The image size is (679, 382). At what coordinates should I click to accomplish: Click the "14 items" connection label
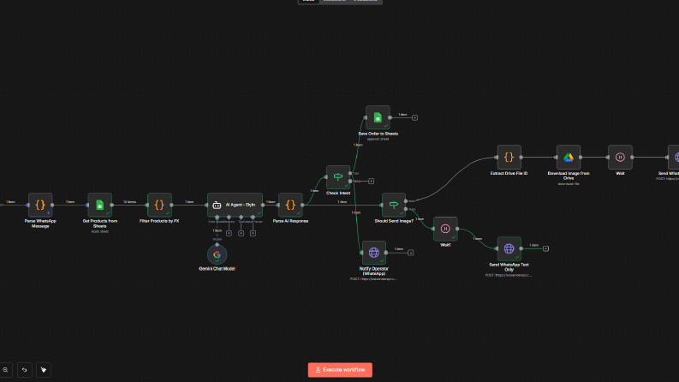(129, 202)
